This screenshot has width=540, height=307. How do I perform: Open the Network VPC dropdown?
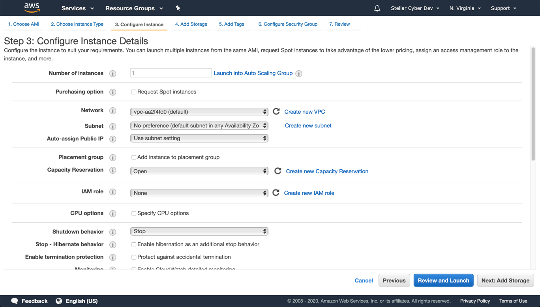tap(199, 112)
